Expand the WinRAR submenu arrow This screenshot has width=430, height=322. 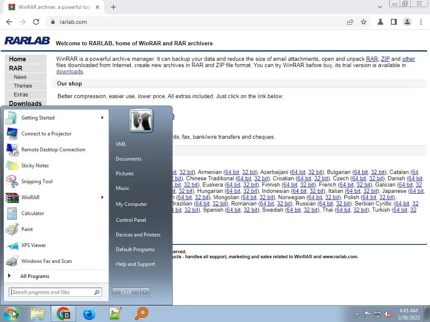(102, 197)
